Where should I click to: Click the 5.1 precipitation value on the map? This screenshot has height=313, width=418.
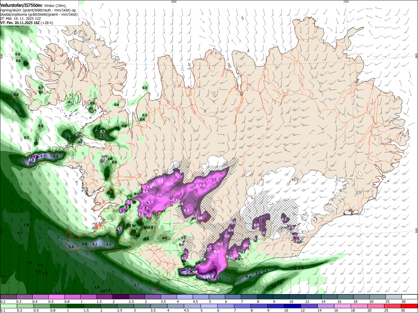(95, 244)
